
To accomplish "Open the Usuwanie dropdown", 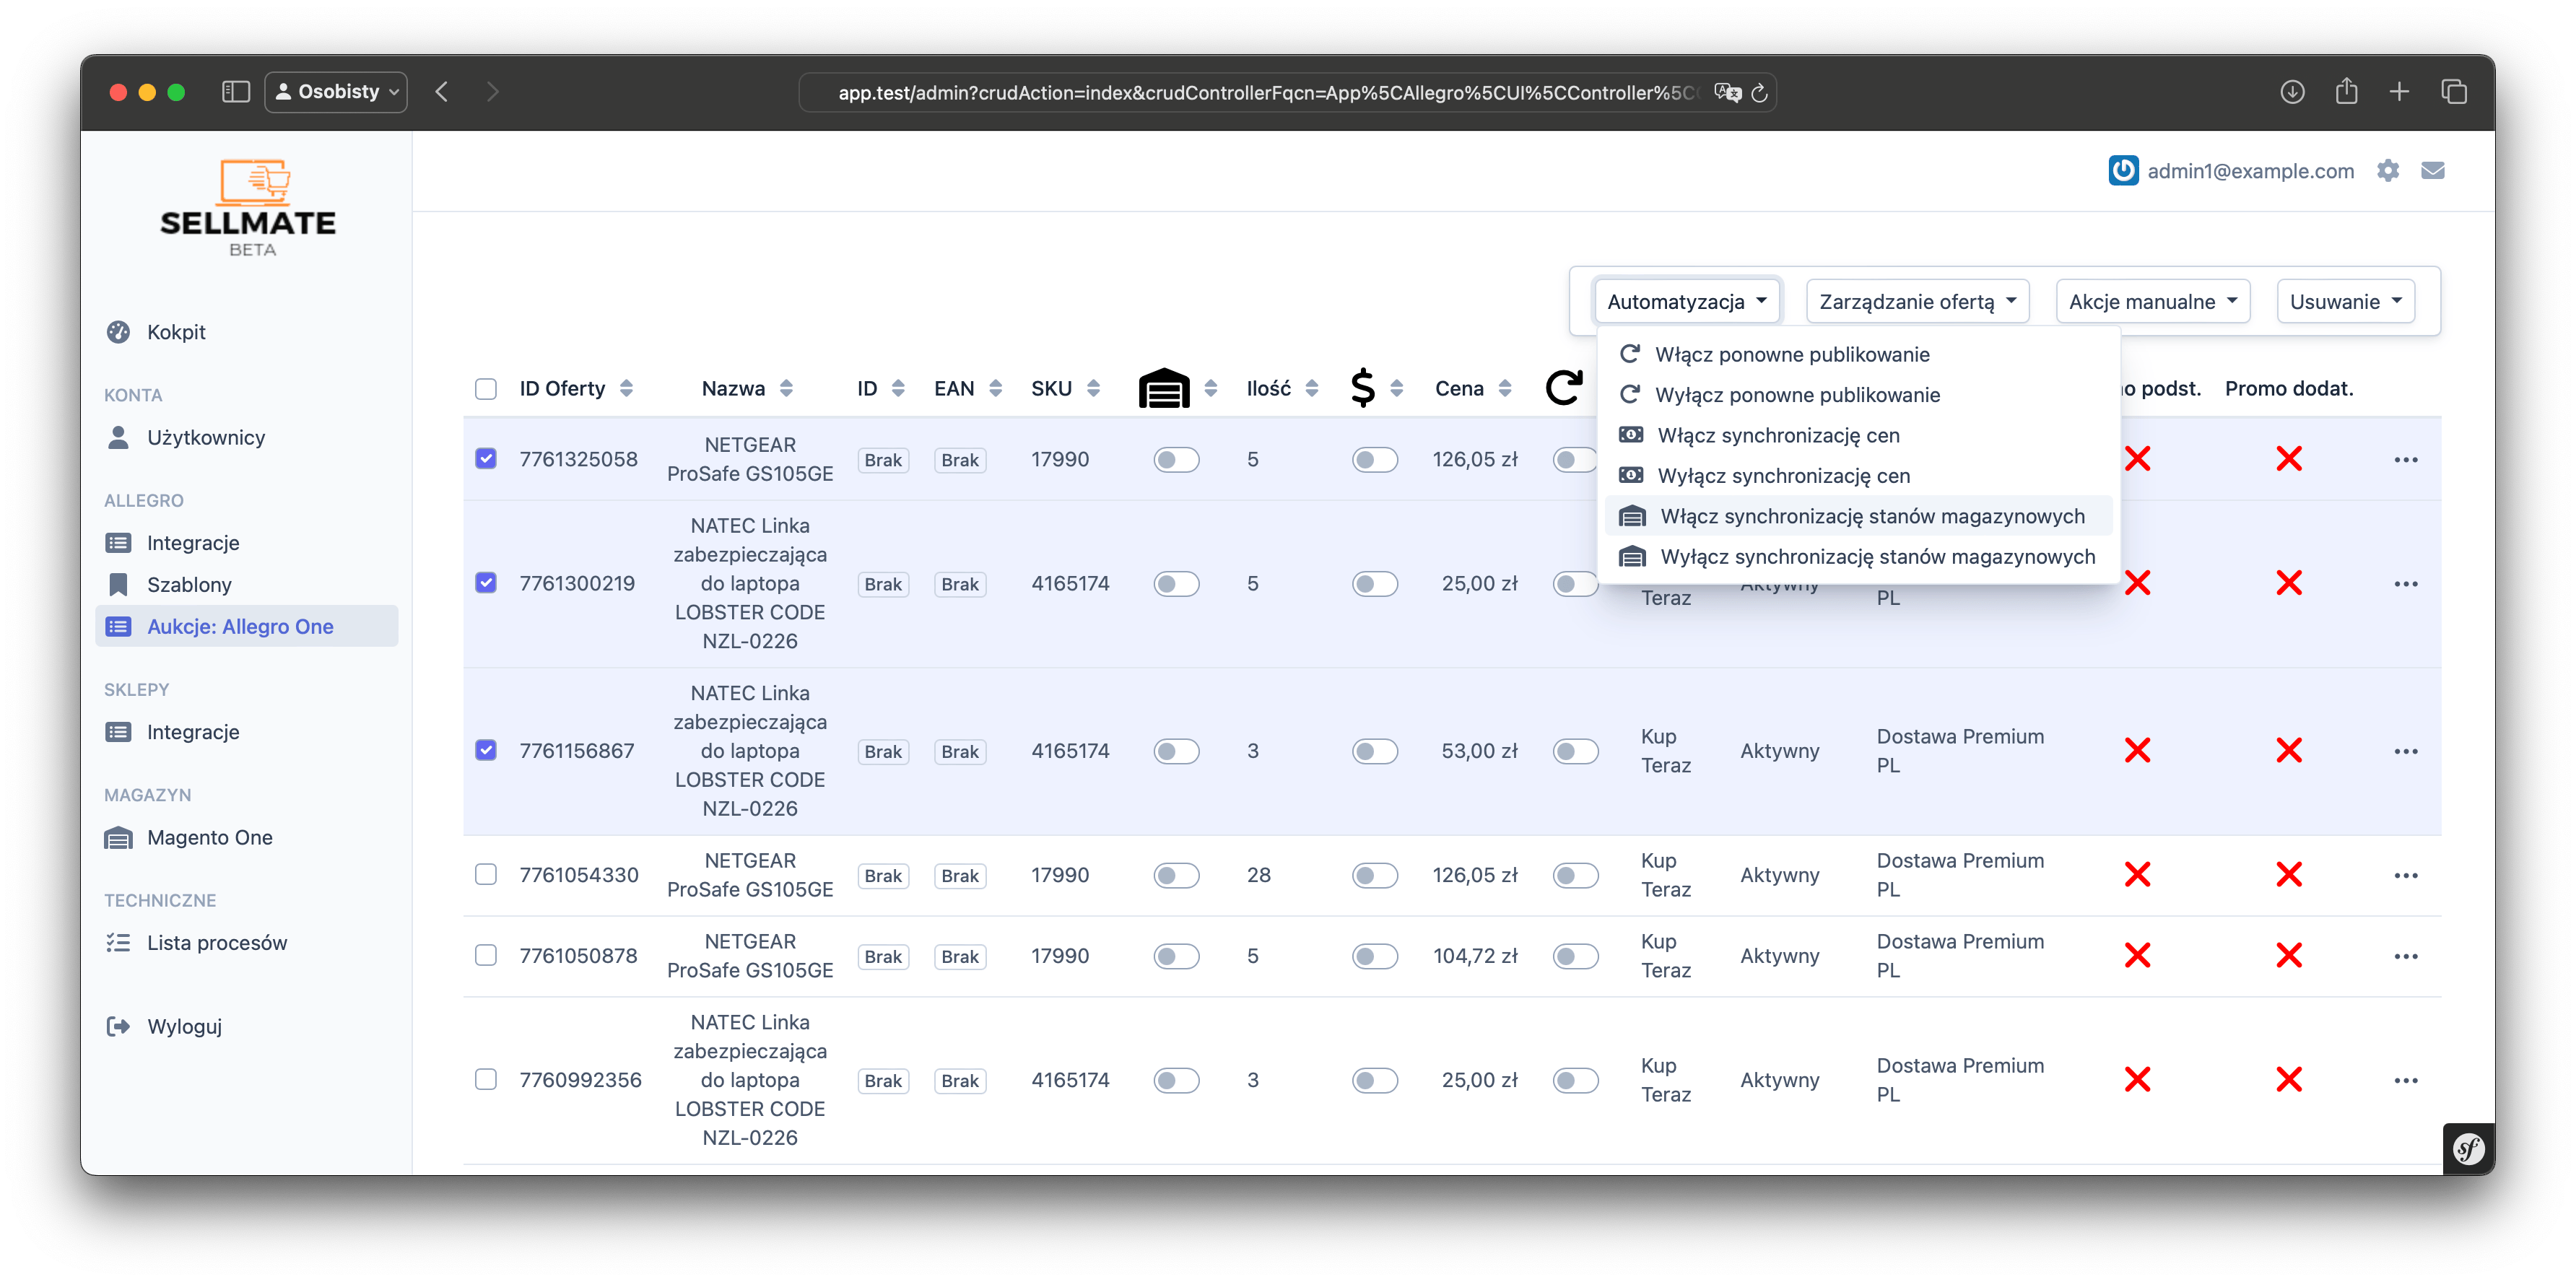I will click(x=2345, y=302).
